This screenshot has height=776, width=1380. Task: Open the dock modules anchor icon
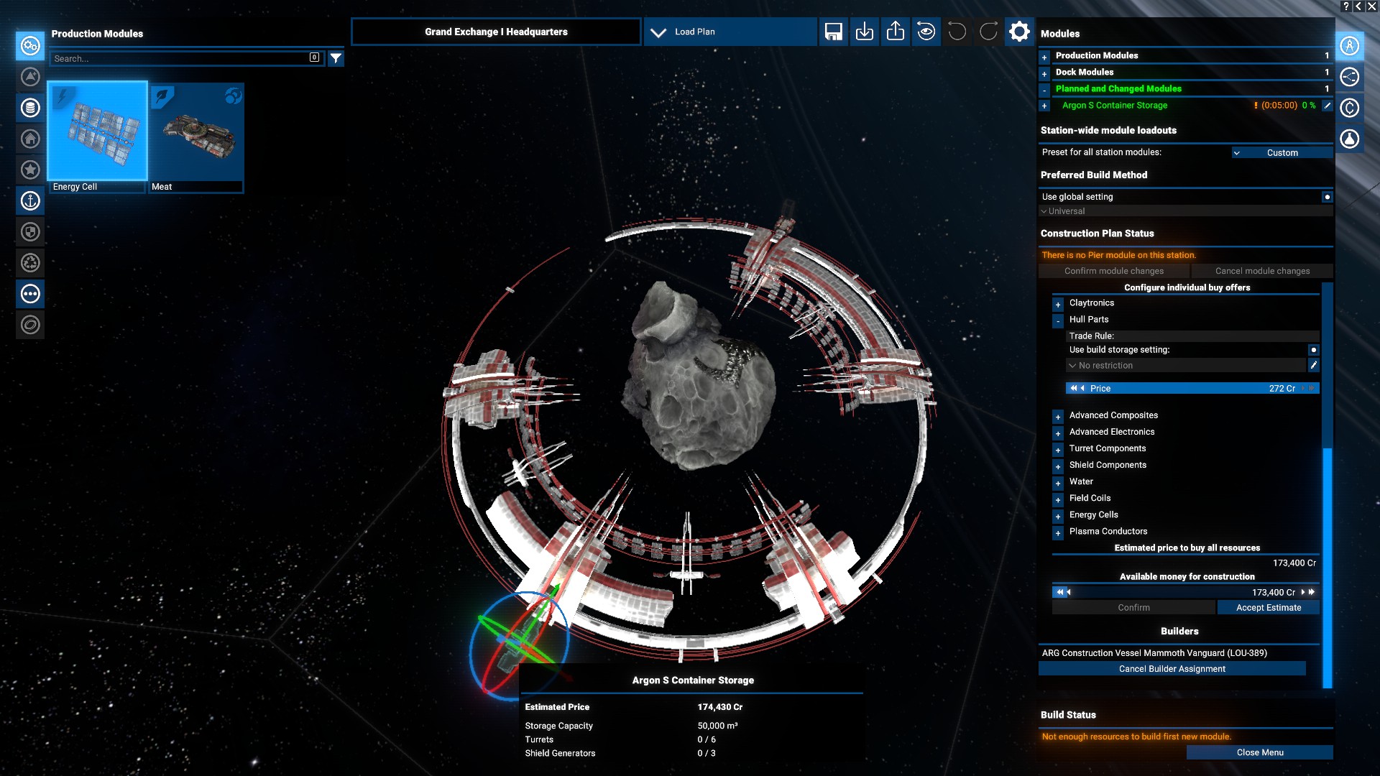(x=30, y=200)
